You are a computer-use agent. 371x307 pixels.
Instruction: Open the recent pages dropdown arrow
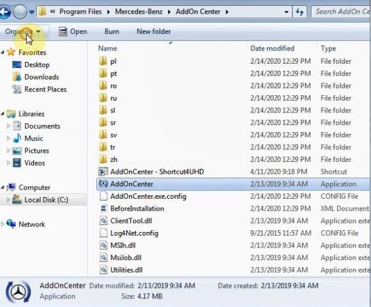click(x=32, y=12)
